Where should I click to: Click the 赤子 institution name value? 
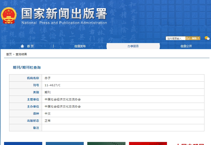pyautogui.click(x=48, y=78)
